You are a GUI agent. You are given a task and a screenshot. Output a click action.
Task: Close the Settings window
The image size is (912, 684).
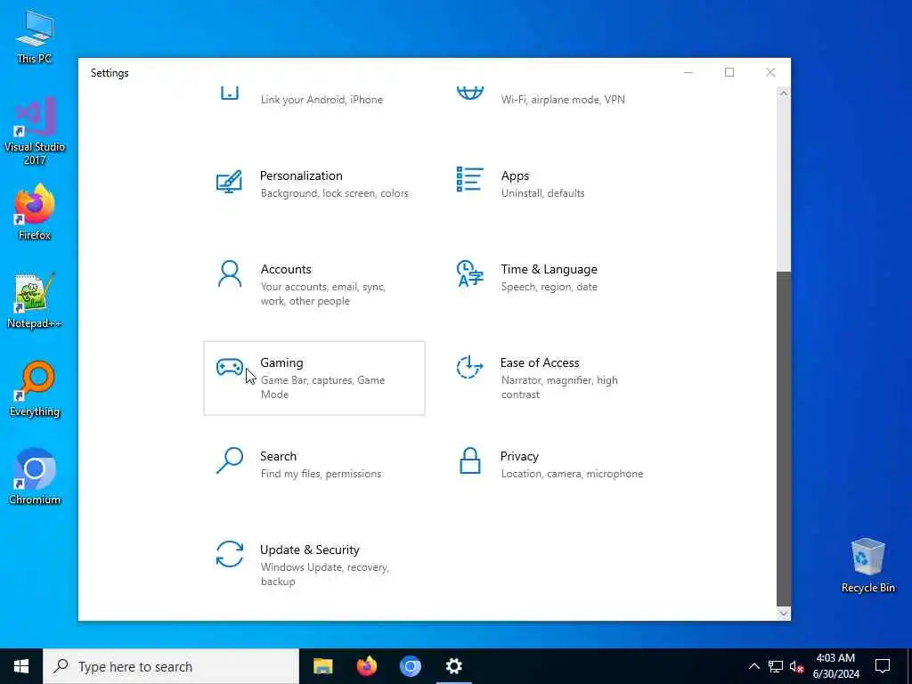coord(770,72)
